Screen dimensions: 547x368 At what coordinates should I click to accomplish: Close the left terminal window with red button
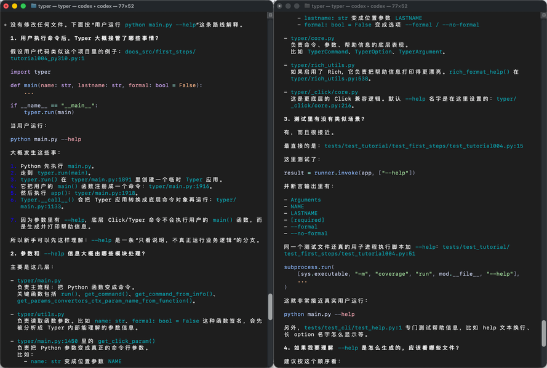[6, 6]
